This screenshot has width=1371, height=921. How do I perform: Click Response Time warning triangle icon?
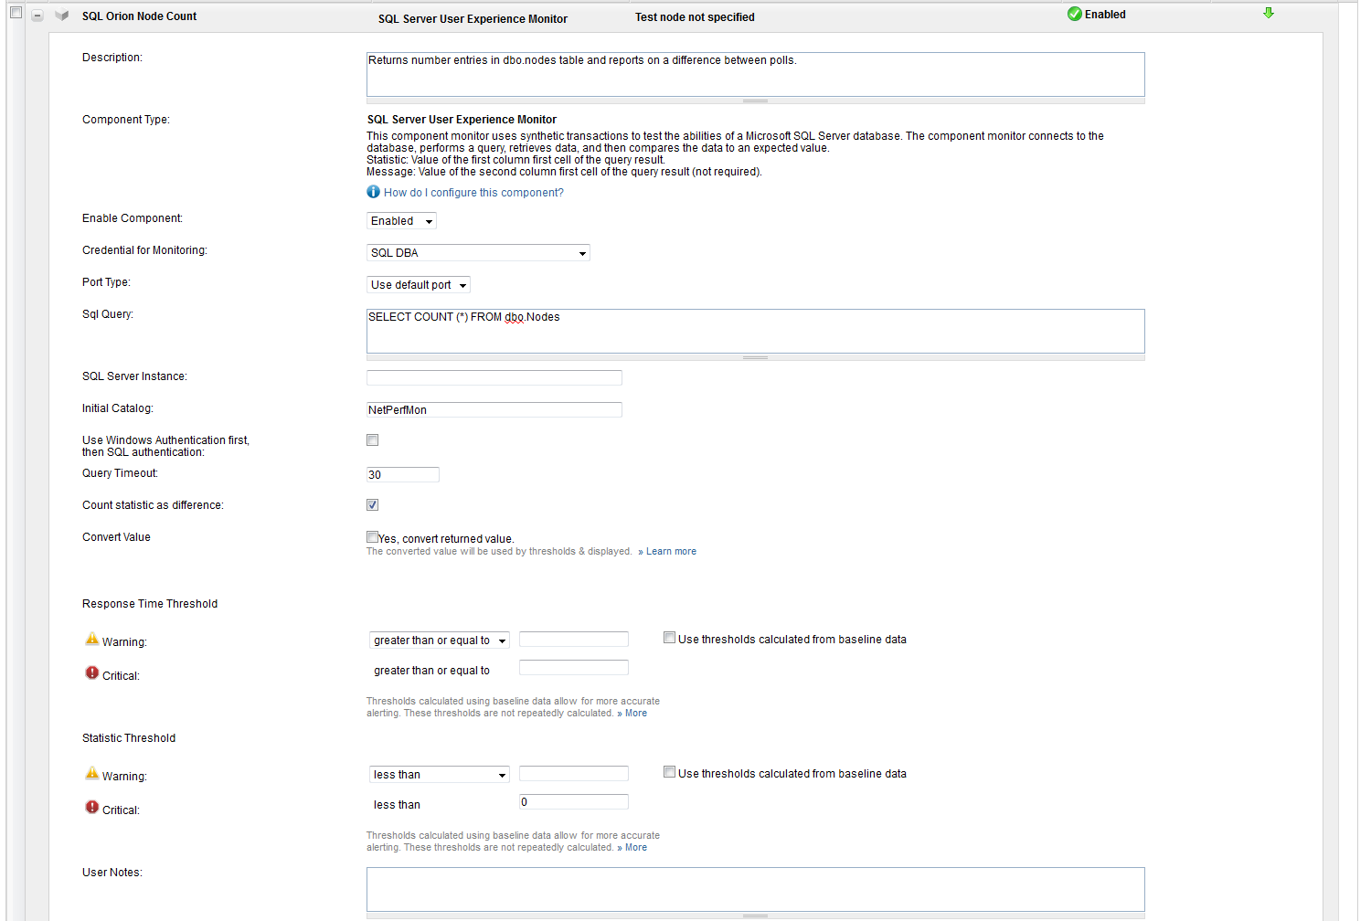(92, 639)
